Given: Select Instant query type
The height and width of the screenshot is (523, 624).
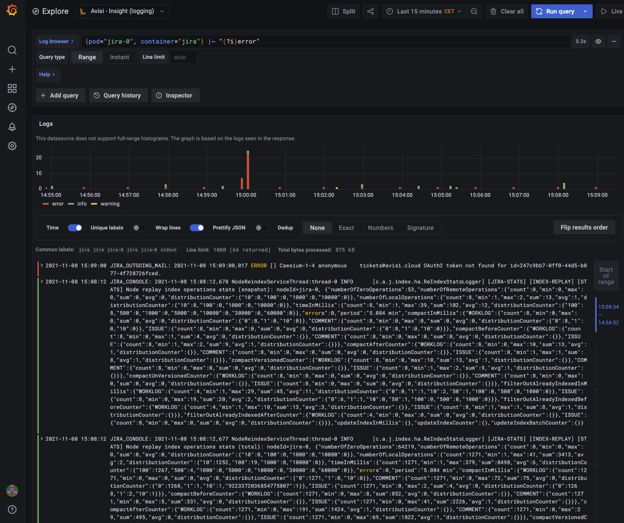Looking at the screenshot, I should coord(119,57).
